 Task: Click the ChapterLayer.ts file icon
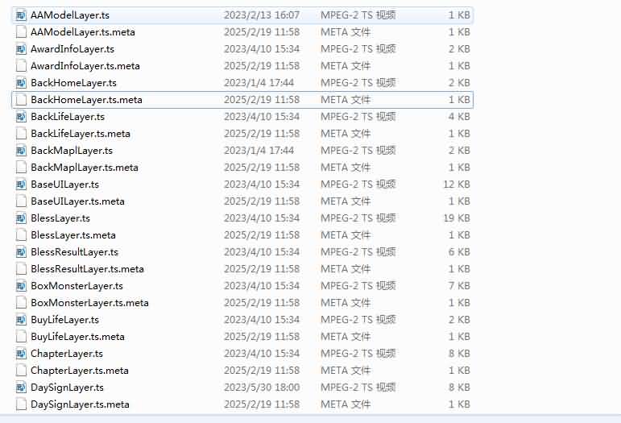pos(22,354)
